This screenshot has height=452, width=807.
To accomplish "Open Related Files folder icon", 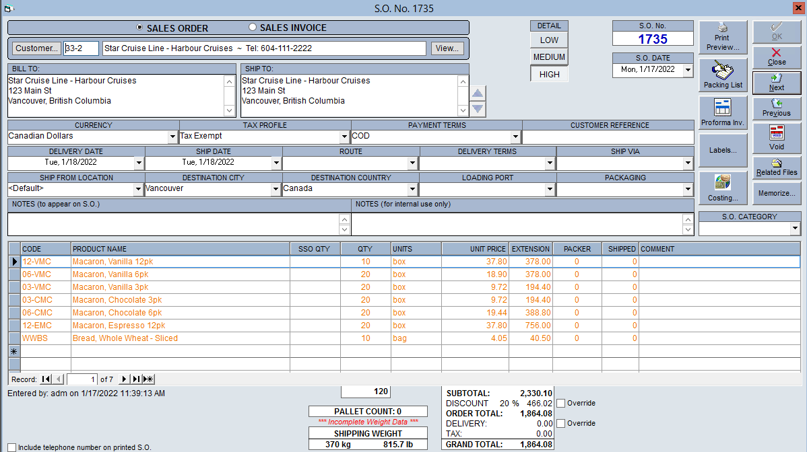I will [777, 167].
